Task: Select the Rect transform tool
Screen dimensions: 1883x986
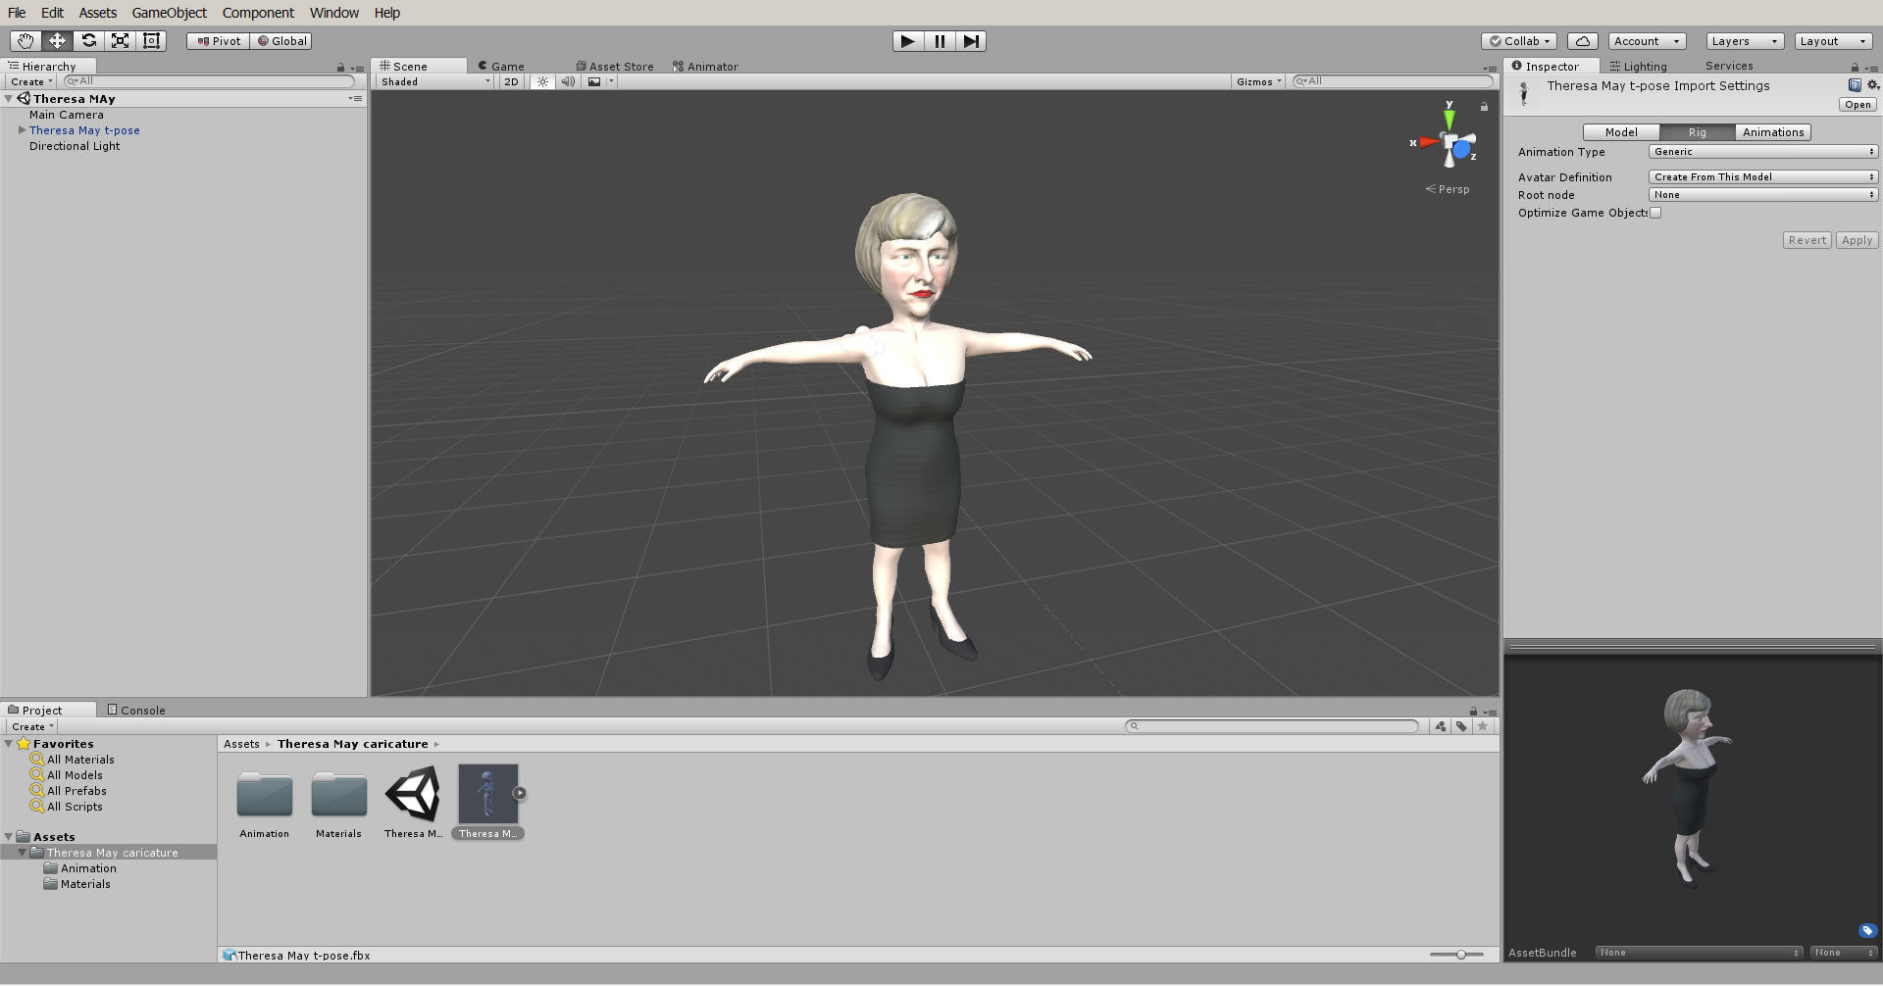Action: click(x=151, y=41)
